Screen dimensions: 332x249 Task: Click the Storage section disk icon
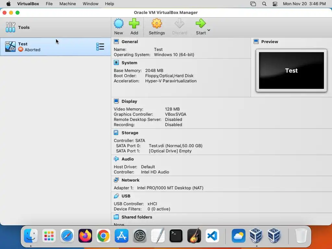116,133
